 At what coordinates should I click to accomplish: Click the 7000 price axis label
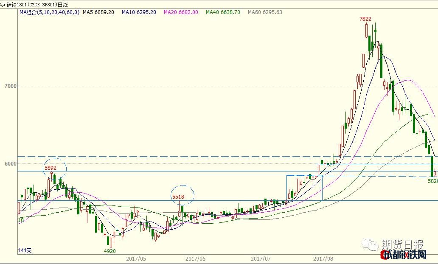point(10,86)
